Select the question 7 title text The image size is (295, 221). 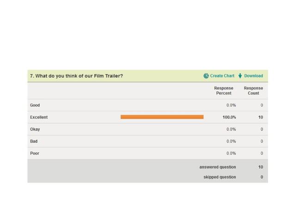[76, 76]
